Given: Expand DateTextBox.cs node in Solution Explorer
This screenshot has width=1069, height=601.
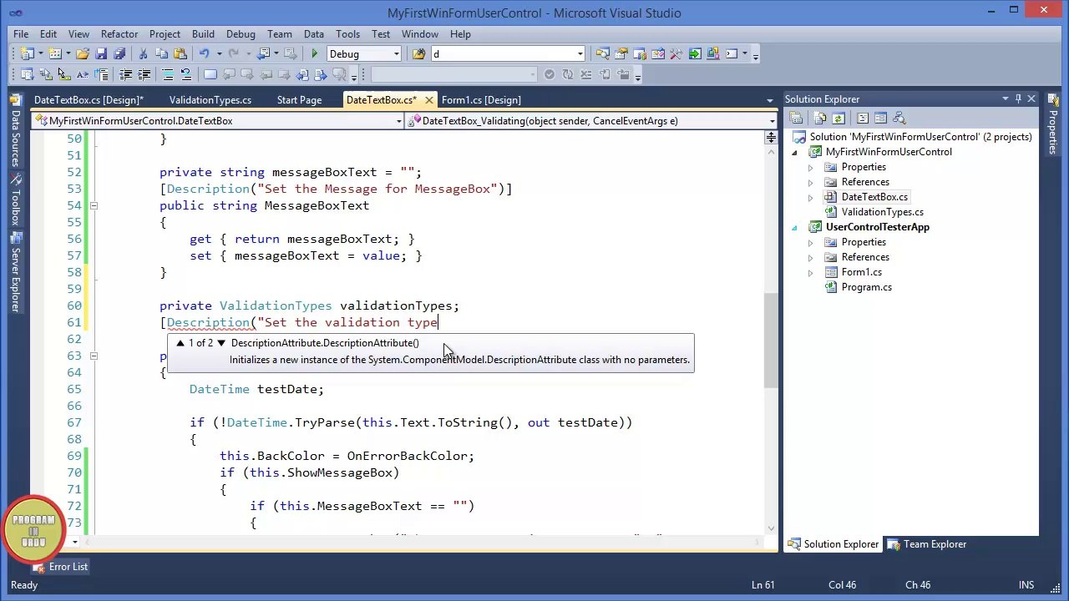Looking at the screenshot, I should click(810, 197).
